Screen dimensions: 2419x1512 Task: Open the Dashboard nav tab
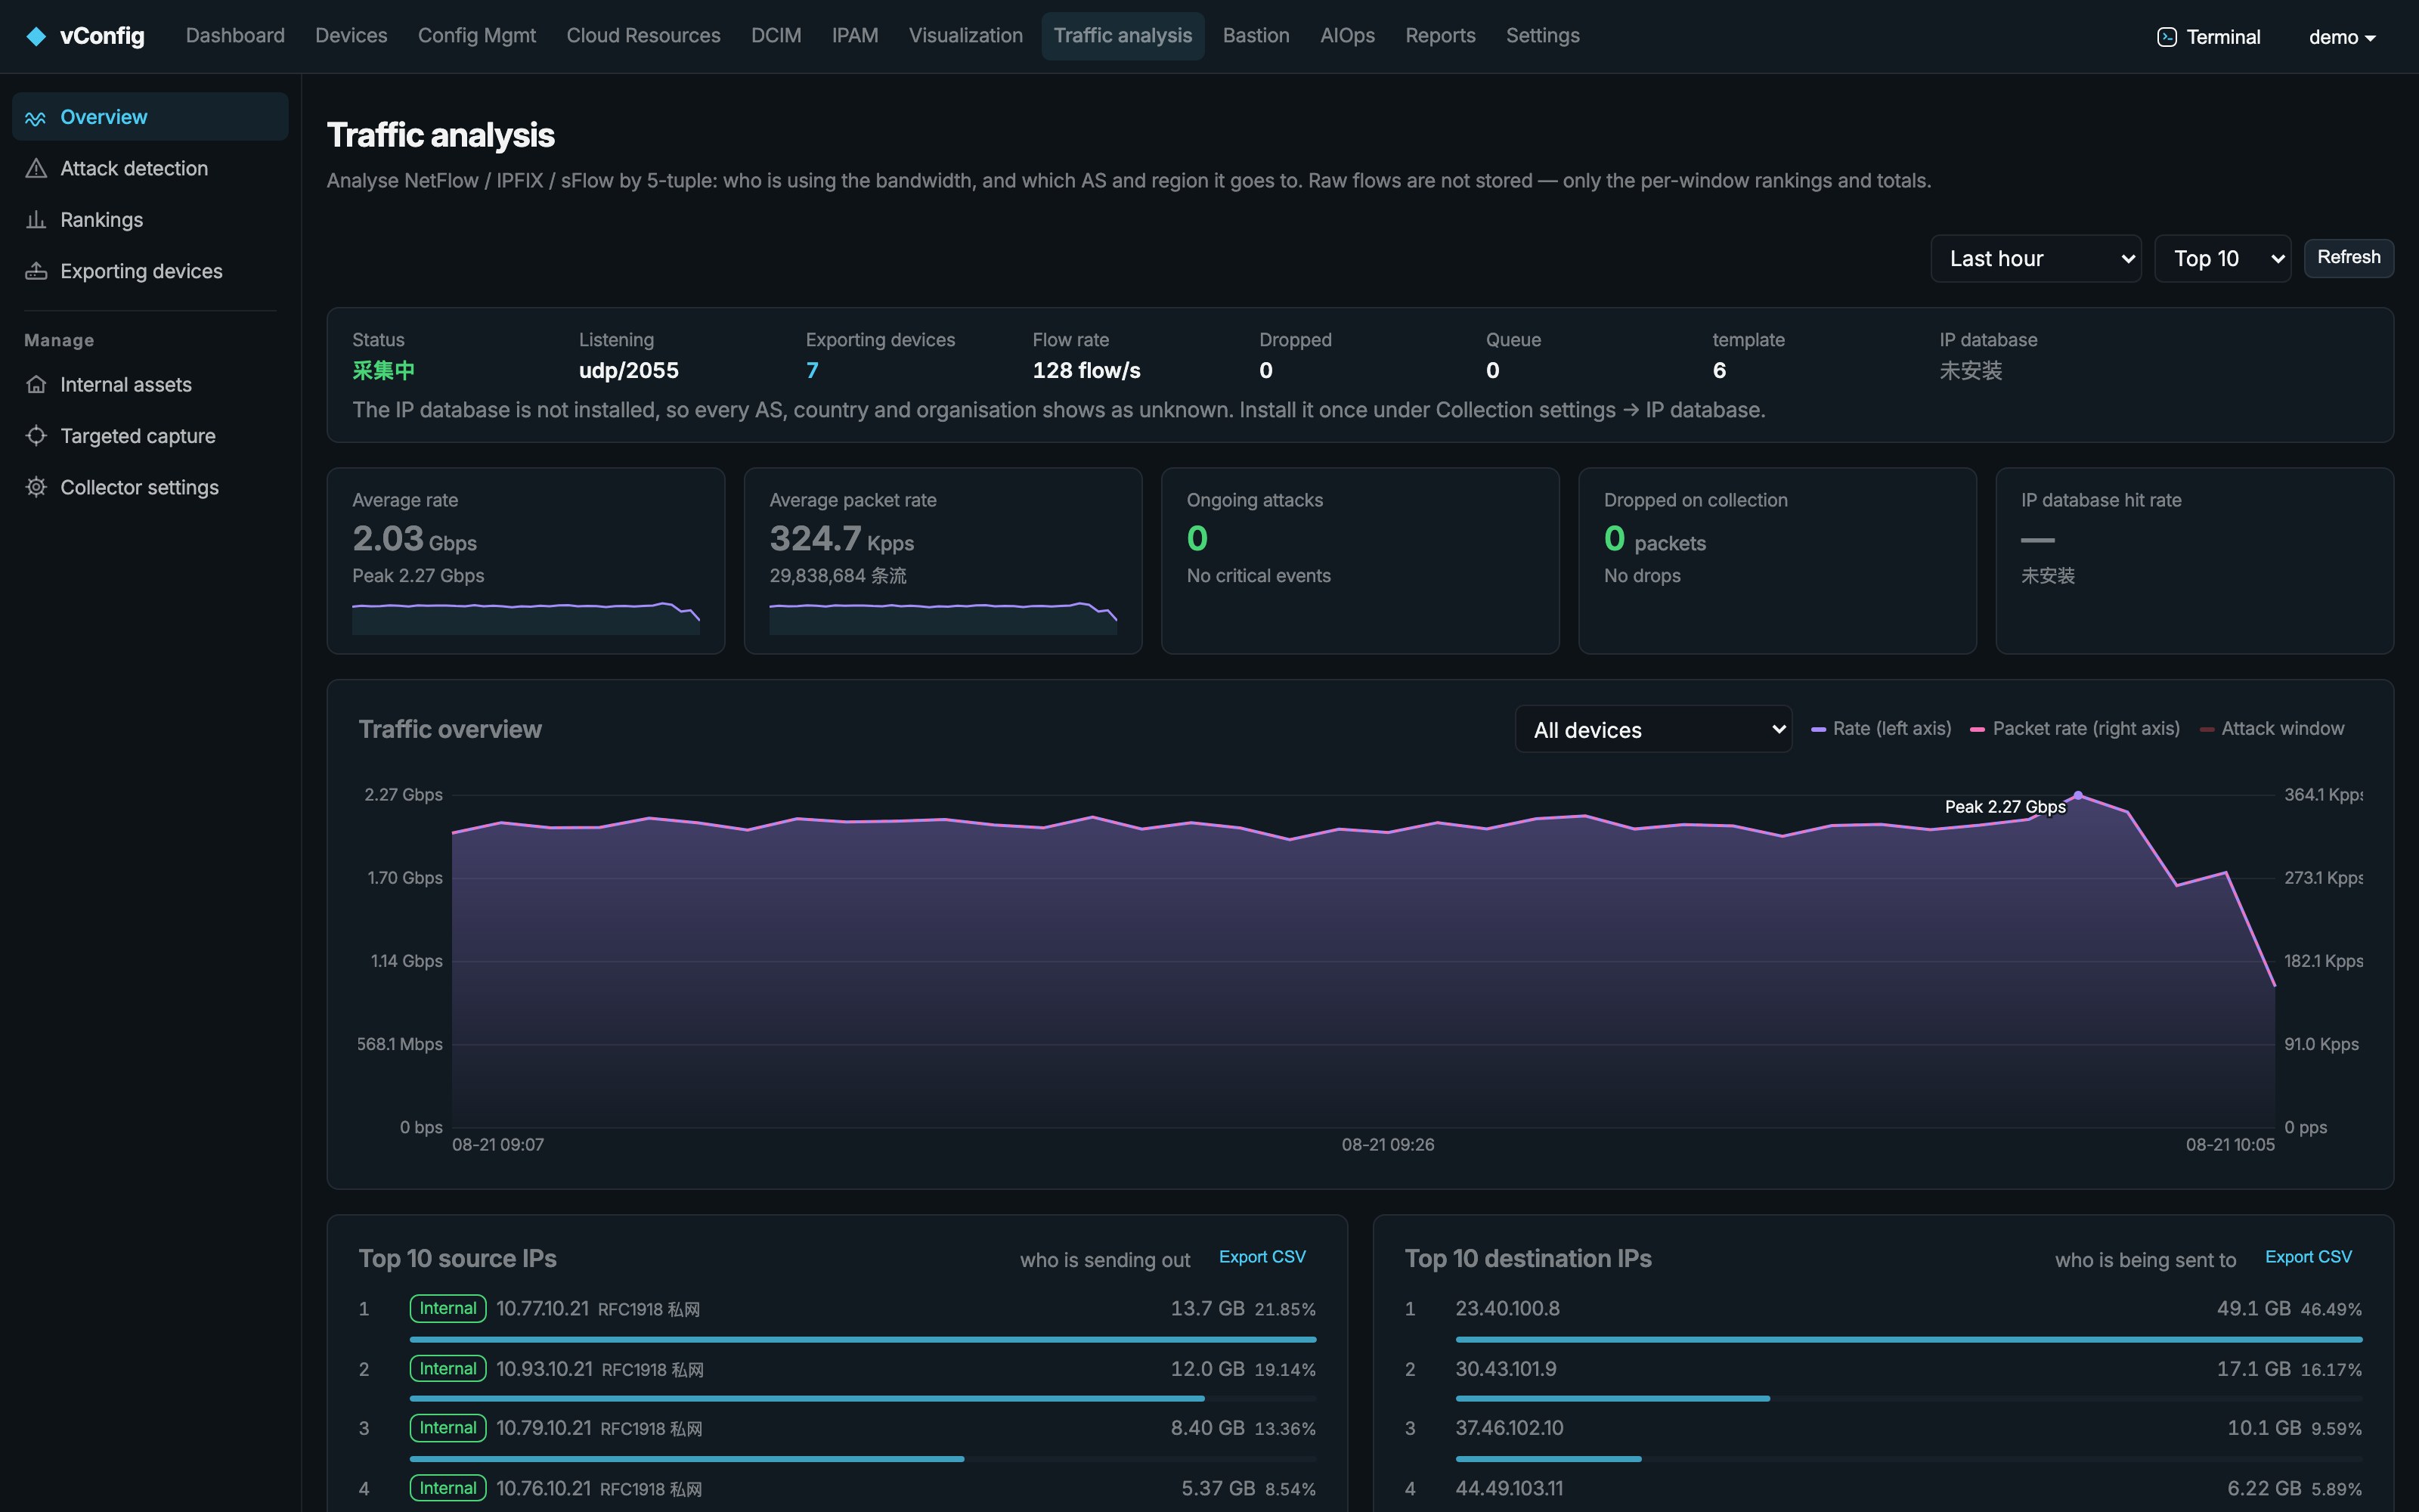point(235,36)
